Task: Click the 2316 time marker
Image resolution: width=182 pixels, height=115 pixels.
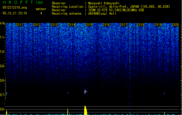Action: (106, 25)
